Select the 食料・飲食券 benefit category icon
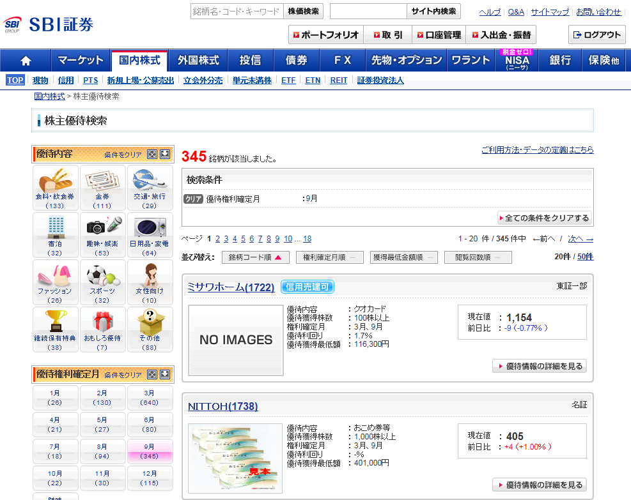631x500 pixels. (x=55, y=188)
